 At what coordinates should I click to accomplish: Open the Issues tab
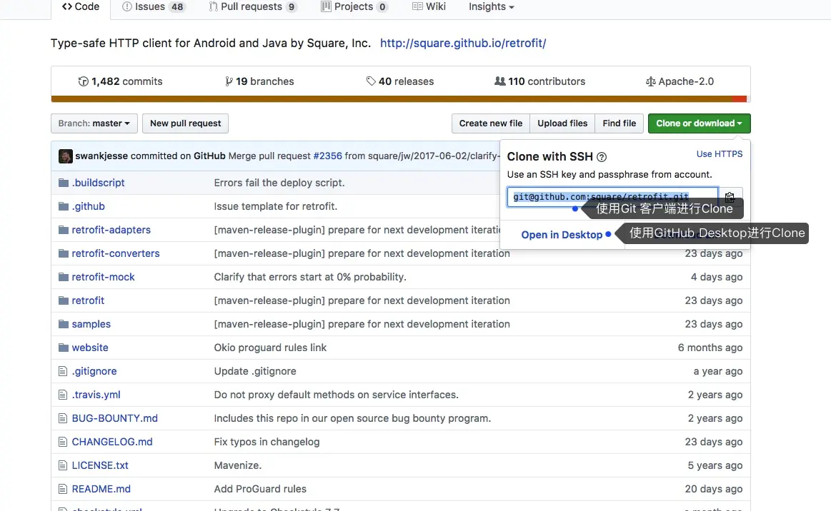[153, 7]
